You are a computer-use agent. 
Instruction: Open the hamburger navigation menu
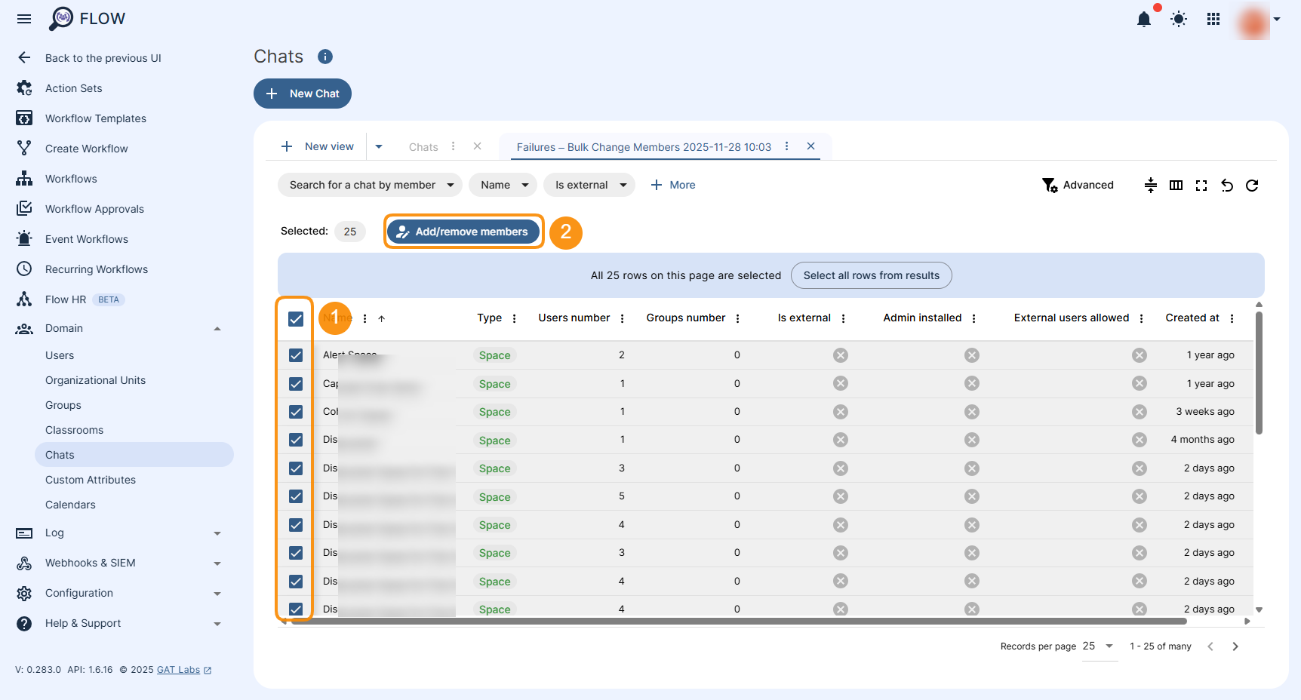pos(24,19)
